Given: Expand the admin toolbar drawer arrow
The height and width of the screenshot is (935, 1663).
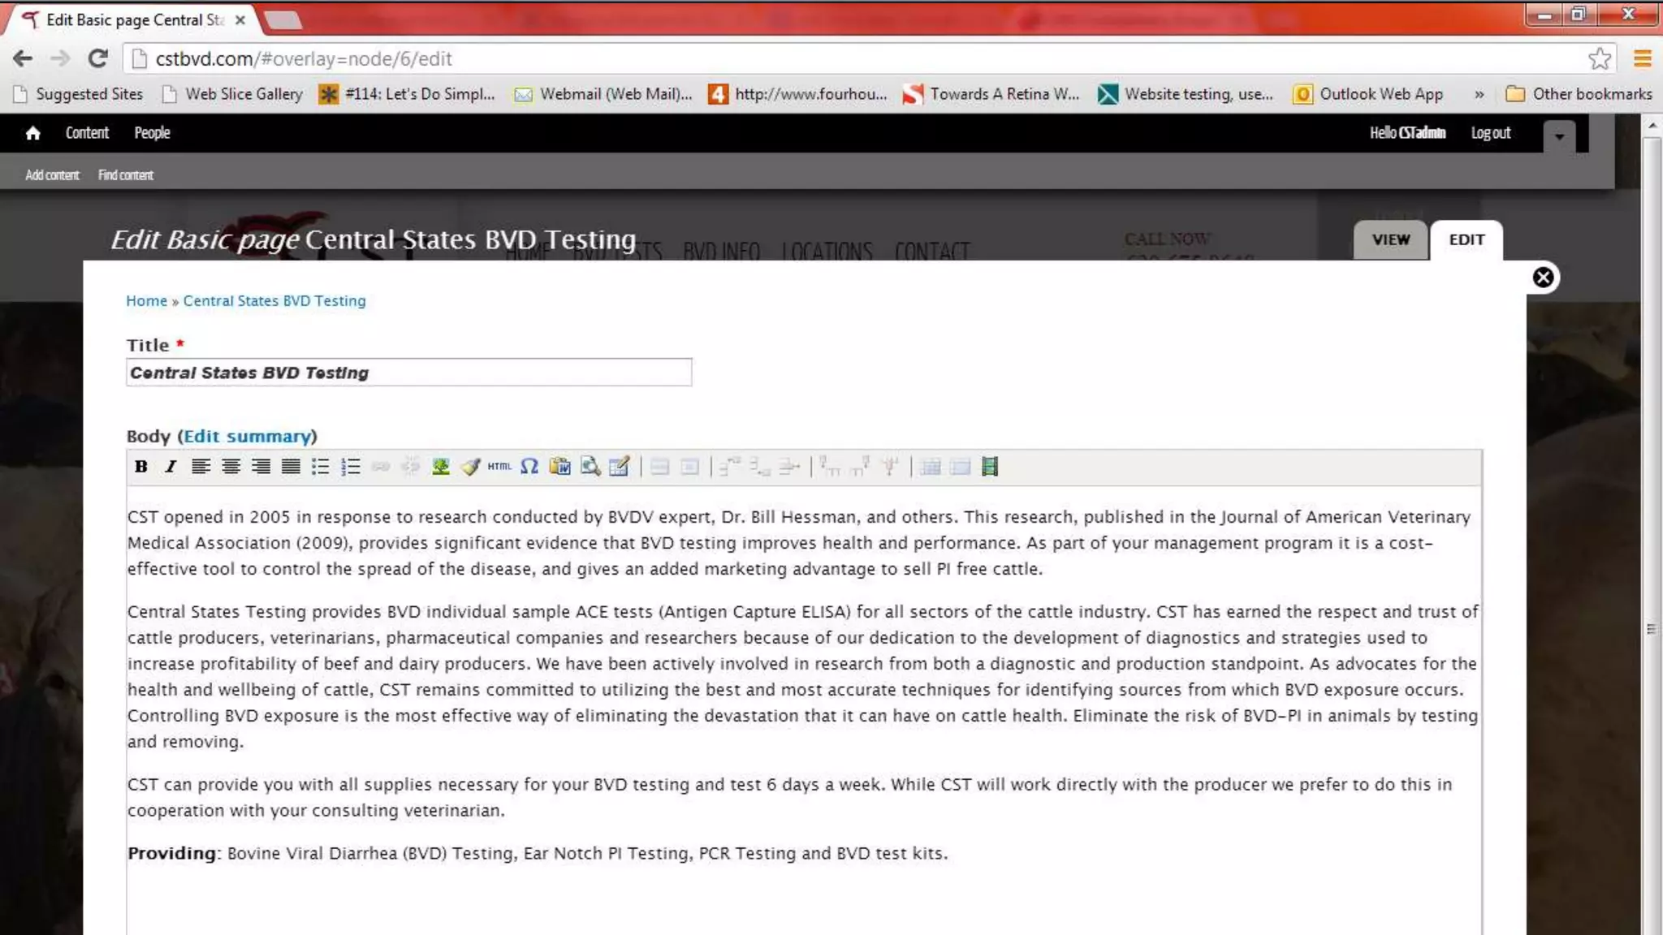Looking at the screenshot, I should click(1559, 136).
